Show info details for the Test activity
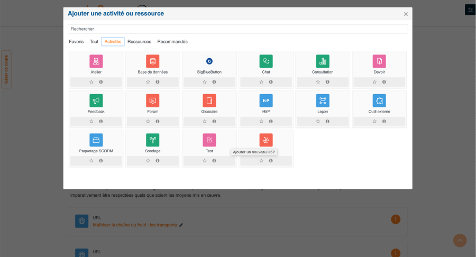This screenshot has height=257, width=476. [214, 161]
